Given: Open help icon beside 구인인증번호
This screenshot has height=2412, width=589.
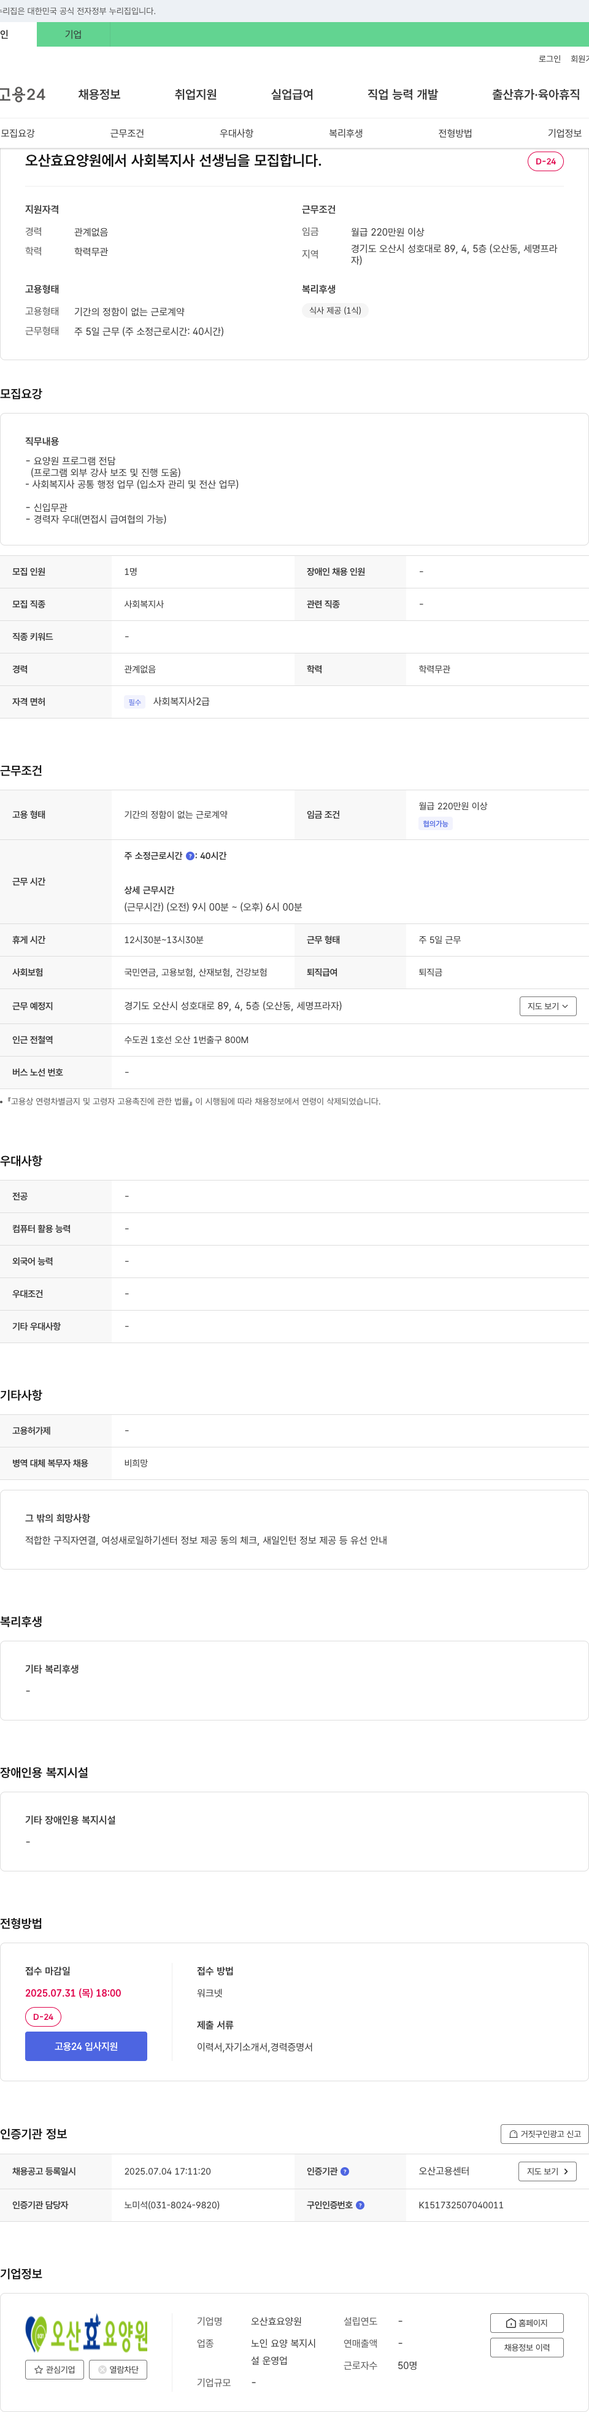Looking at the screenshot, I should [361, 2205].
